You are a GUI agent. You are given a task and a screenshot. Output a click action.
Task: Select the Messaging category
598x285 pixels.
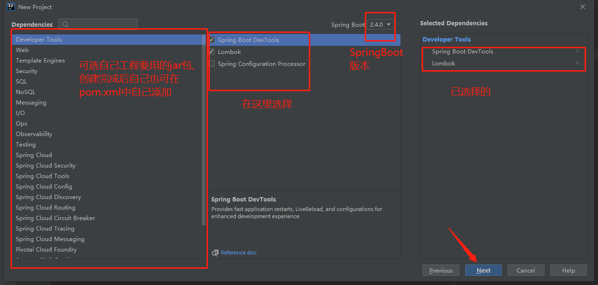(109, 102)
